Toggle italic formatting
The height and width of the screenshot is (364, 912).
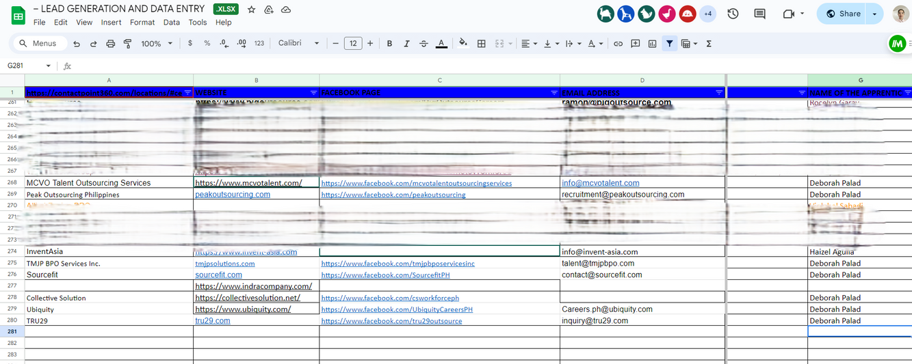406,44
